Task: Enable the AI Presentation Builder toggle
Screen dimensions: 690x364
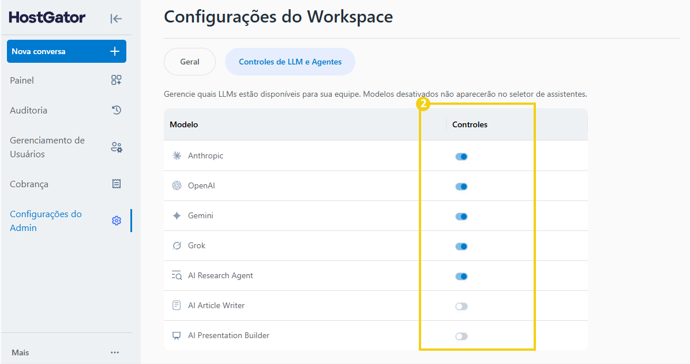Action: pos(461,336)
